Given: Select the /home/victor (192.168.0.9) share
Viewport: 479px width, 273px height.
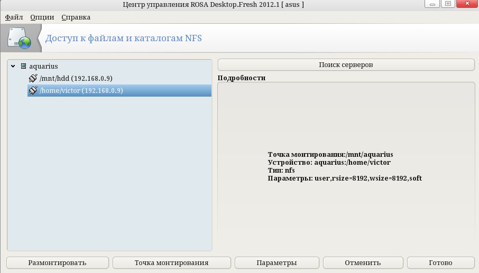Looking at the screenshot, I should tap(119, 91).
